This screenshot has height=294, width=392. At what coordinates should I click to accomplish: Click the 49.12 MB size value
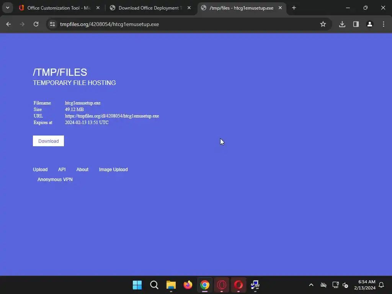click(x=74, y=109)
